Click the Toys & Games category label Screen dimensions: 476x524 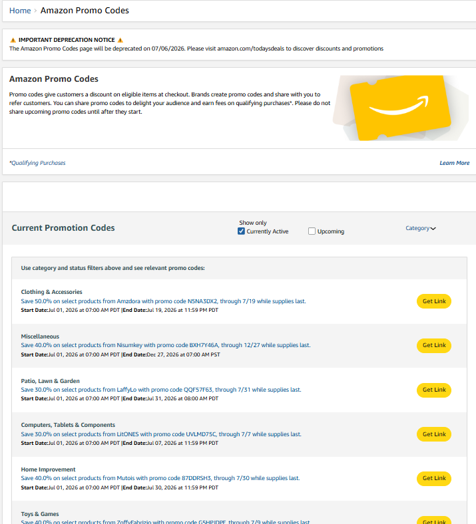(40, 514)
